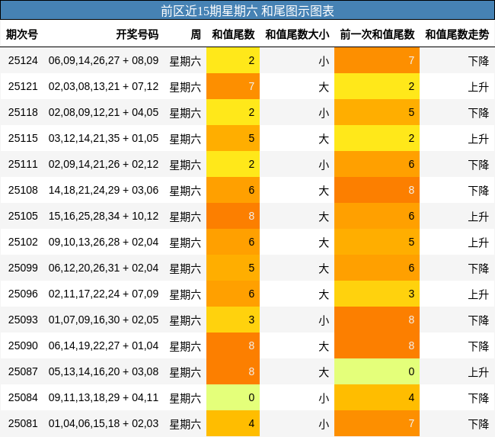Click 和值尾数 cell 8 in row 25105
Image resolution: width=495 pixels, height=437 pixels.
pyautogui.click(x=233, y=216)
